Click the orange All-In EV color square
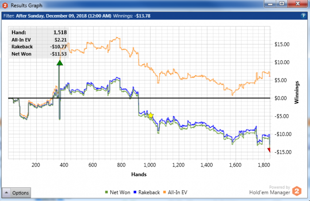Image resolution: width=310 pixels, height=201 pixels. click(x=164, y=192)
